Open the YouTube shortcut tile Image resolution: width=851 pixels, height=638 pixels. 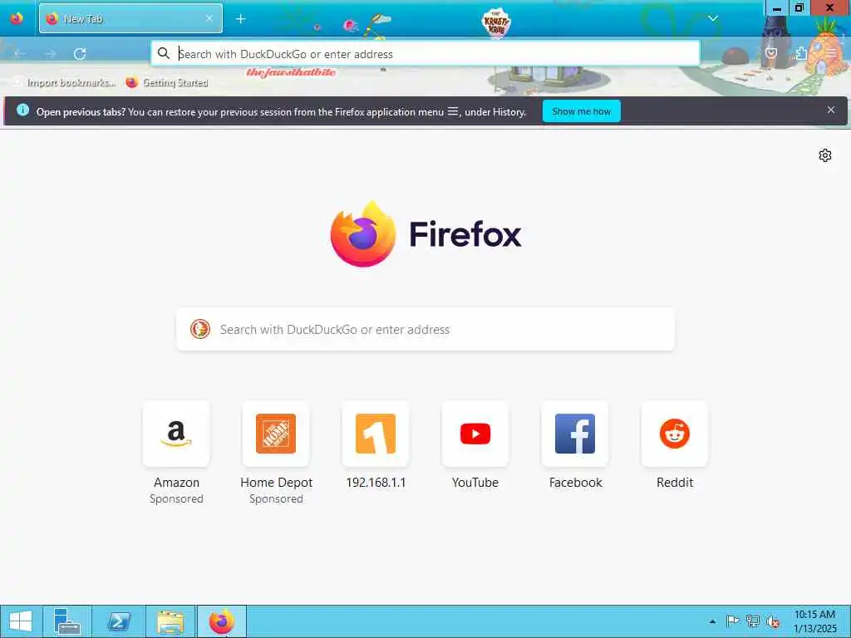click(x=475, y=434)
